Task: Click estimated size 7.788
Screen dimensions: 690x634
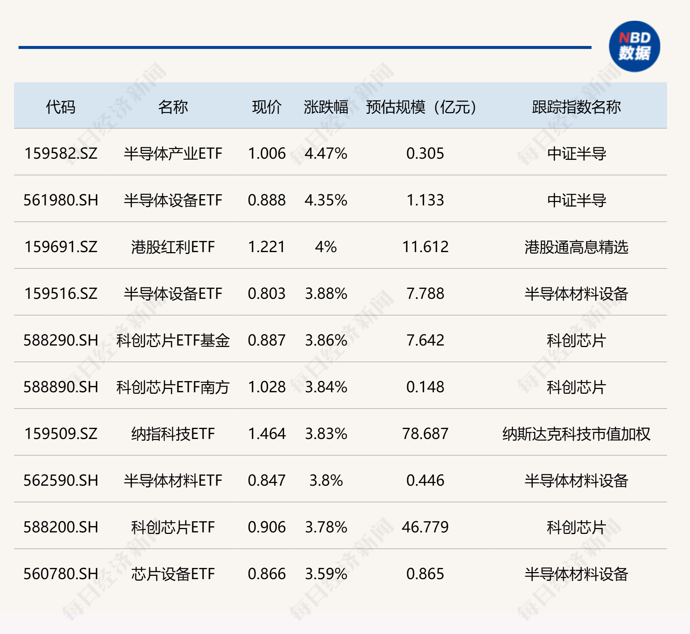Action: click(x=425, y=294)
